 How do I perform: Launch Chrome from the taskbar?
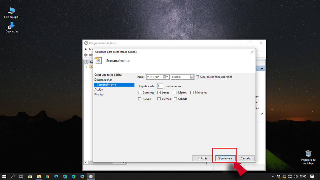pyautogui.click(x=47, y=177)
